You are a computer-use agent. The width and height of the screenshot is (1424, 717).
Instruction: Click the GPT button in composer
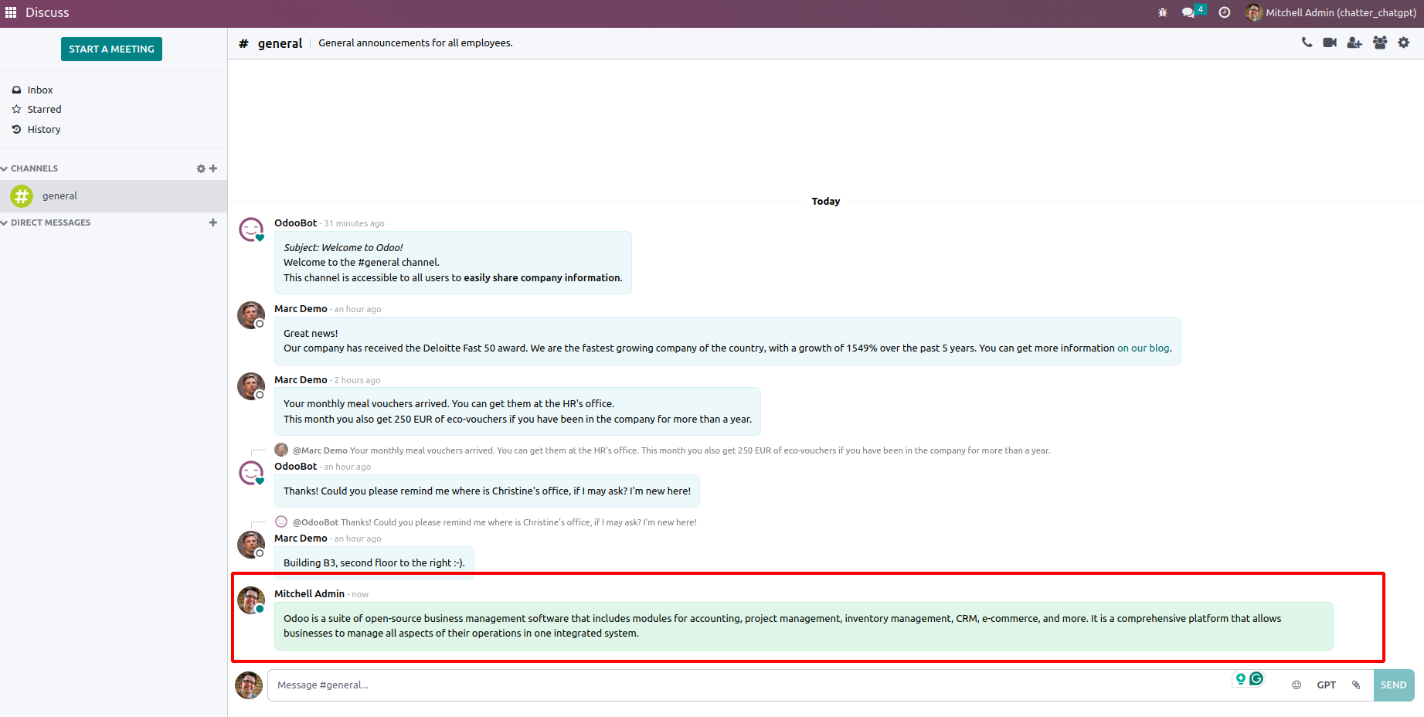point(1327,685)
